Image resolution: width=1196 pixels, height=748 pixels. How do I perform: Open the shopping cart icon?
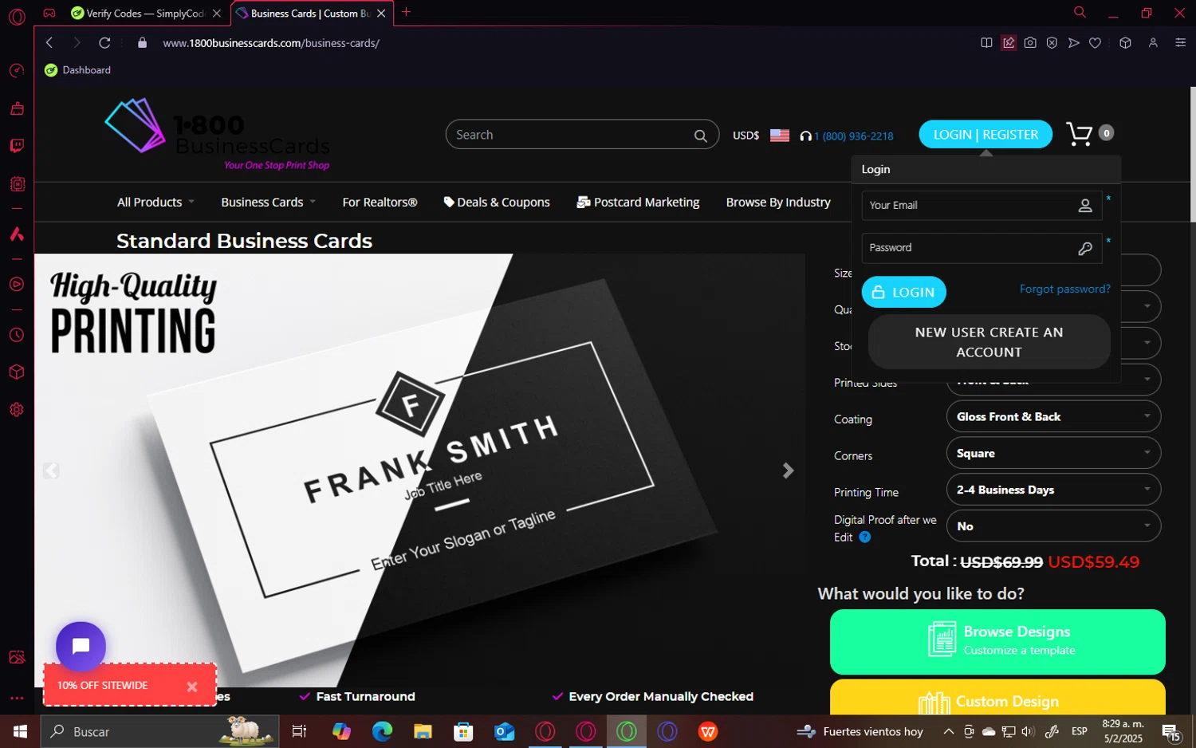(x=1080, y=134)
